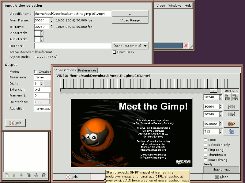Switch to the Preferences tab
Viewport: 245px width, 183px height.
click(x=87, y=70)
